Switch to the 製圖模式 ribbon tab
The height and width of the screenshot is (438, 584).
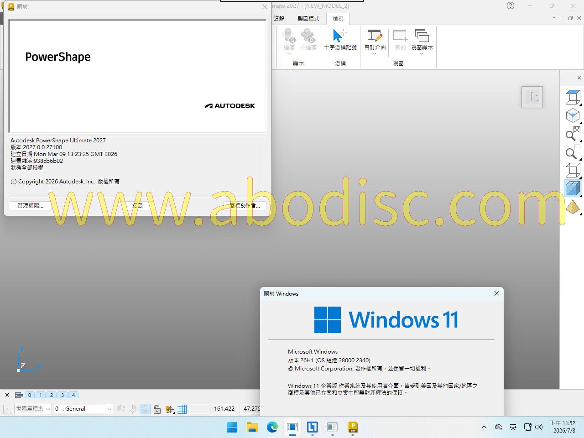click(x=308, y=19)
